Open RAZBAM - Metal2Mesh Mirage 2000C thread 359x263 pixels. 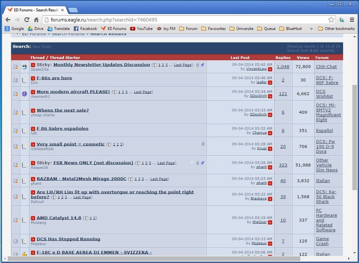coord(81,179)
